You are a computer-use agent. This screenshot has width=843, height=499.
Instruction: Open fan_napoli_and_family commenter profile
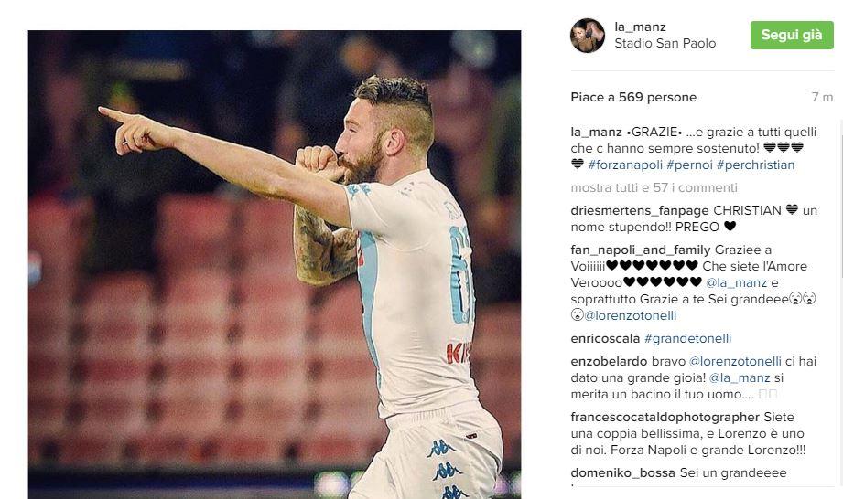641,250
